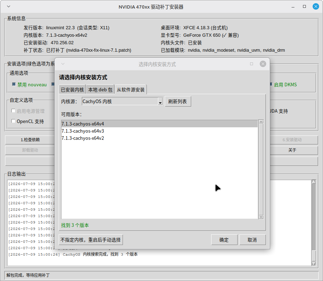Toggle the 禁用 nouveau checkbox

coord(14,84)
